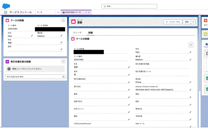Click the サービスコンソール app name
The height and width of the screenshot is (130, 208).
tap(20, 12)
